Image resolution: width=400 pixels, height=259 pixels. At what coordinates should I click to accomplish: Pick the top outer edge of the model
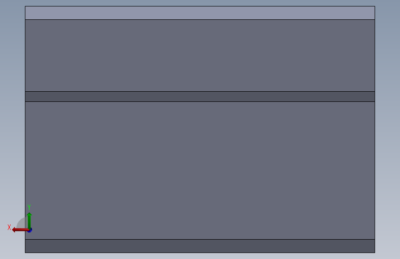200,6
